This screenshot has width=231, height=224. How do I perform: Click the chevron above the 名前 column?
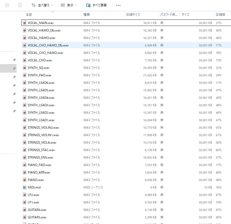point(53,12)
